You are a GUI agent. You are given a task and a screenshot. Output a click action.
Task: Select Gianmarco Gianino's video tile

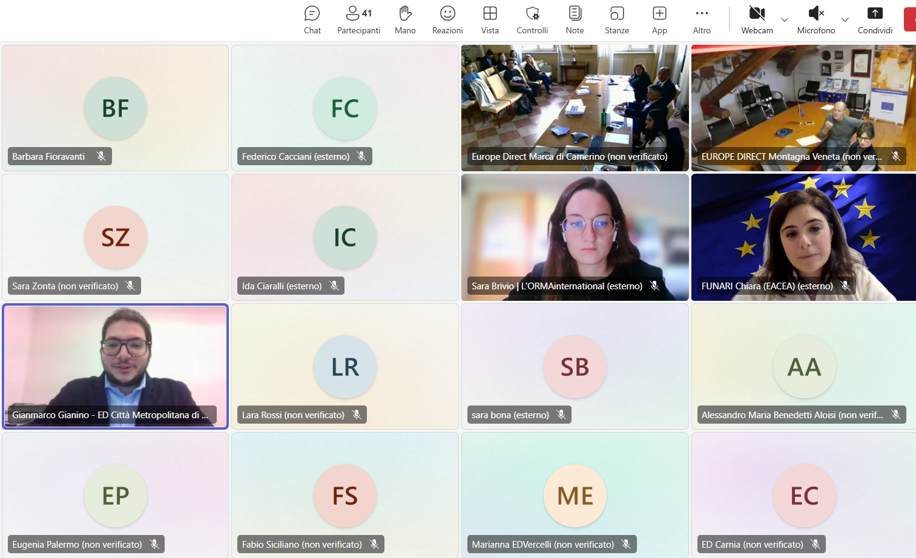coord(115,357)
